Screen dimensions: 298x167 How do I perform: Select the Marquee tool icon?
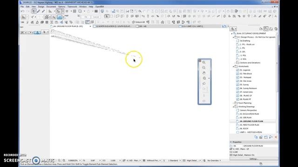[x=112, y=17]
